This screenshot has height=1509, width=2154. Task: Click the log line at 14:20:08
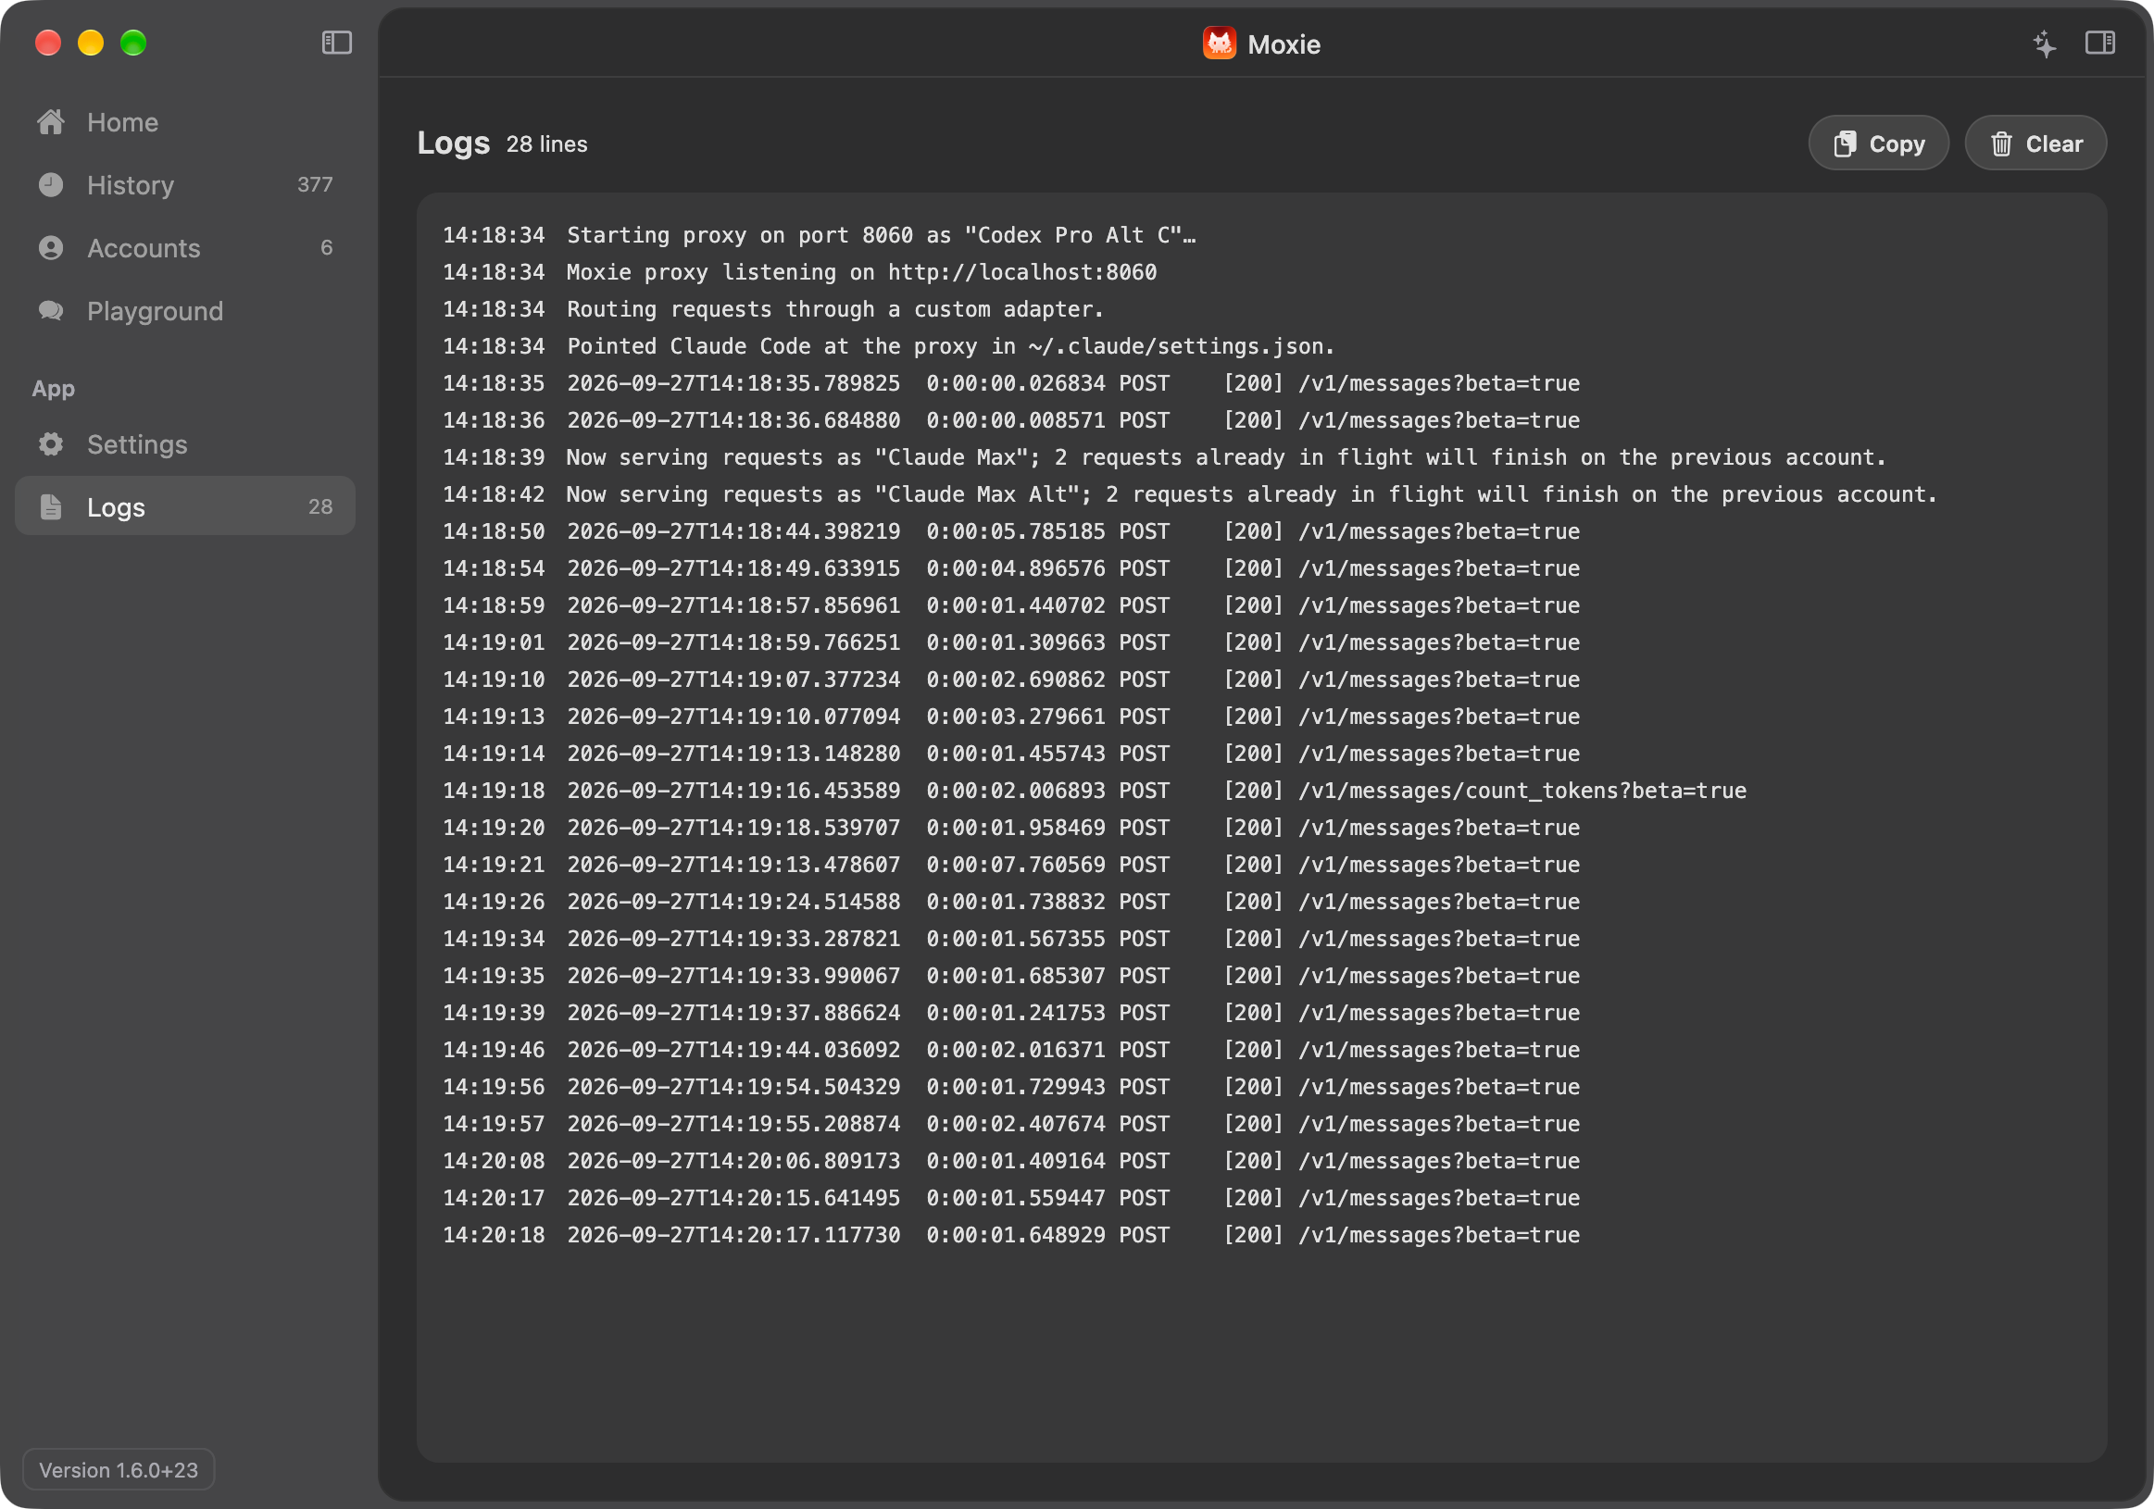(x=1010, y=1161)
